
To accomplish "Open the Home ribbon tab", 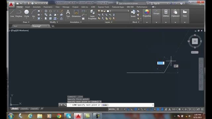I will (20, 7).
